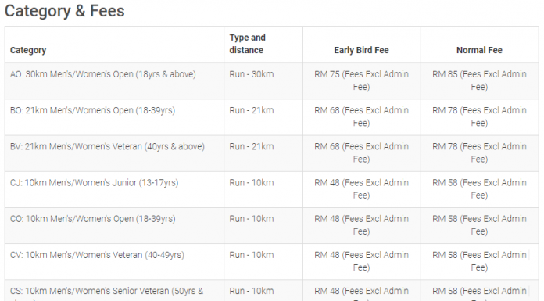Viewport: 544px width, 301px height.
Task: Click RM 68 early bird fee for BO
Action: tap(361, 116)
